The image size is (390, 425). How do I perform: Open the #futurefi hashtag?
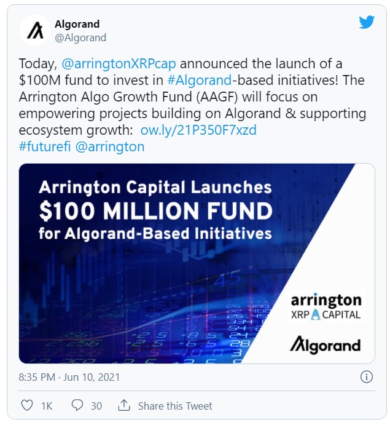point(45,147)
